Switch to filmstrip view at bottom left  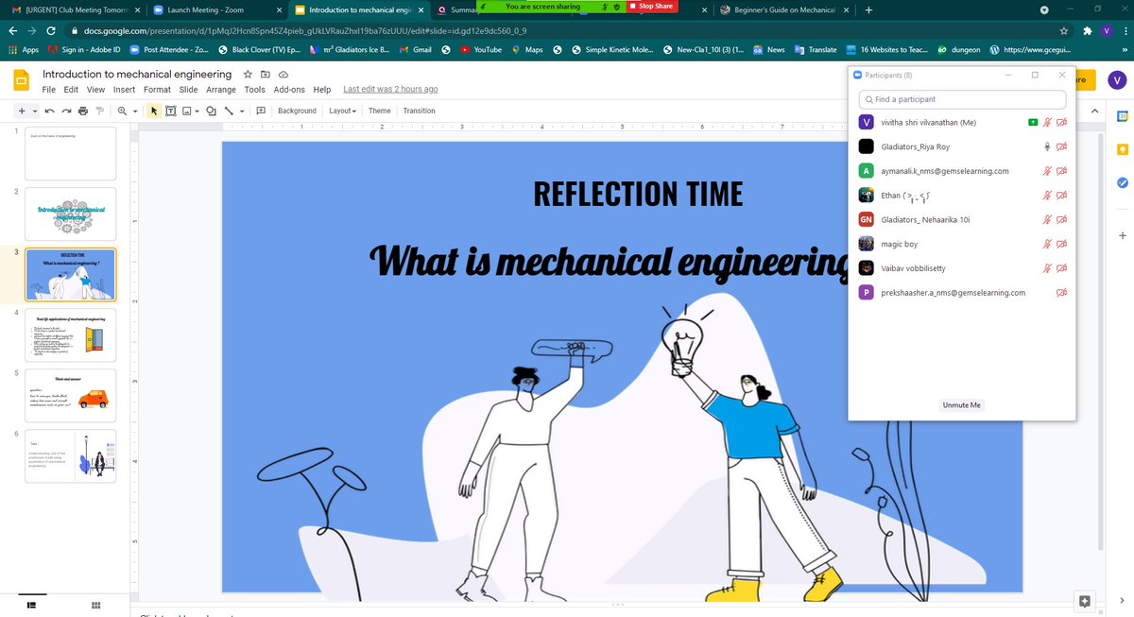pos(31,605)
